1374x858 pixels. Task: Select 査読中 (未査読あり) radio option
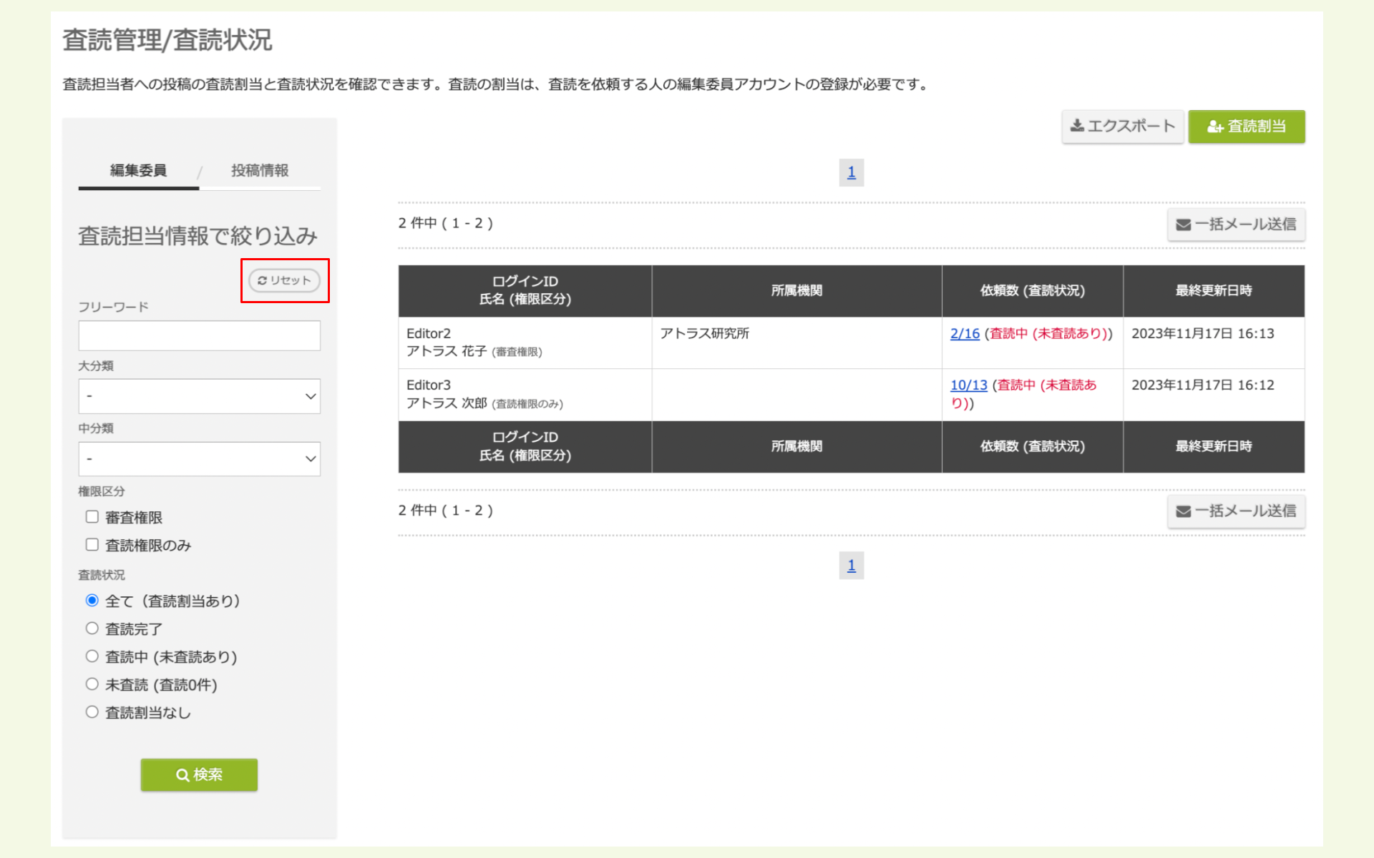click(92, 656)
